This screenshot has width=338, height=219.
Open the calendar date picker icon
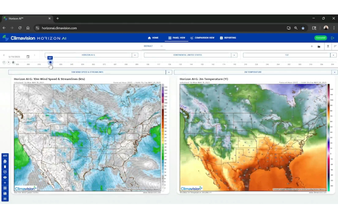[28, 57]
